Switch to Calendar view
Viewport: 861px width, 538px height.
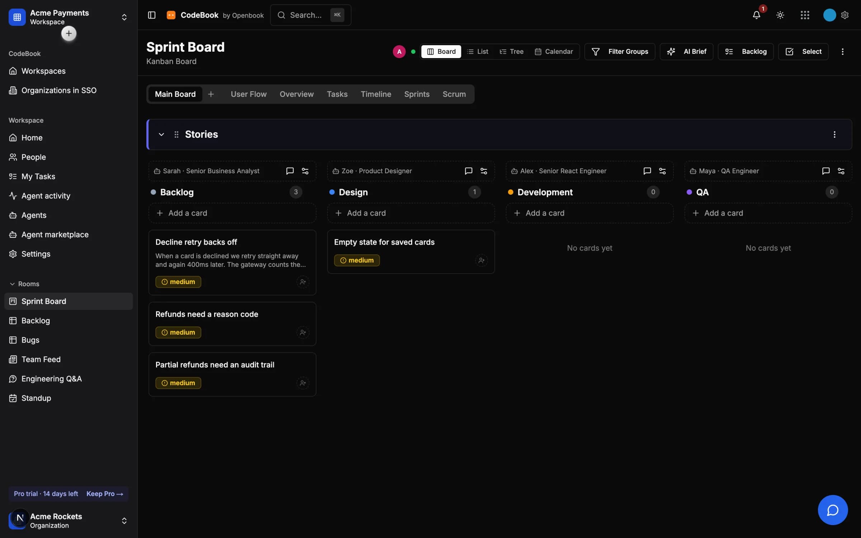[554, 52]
